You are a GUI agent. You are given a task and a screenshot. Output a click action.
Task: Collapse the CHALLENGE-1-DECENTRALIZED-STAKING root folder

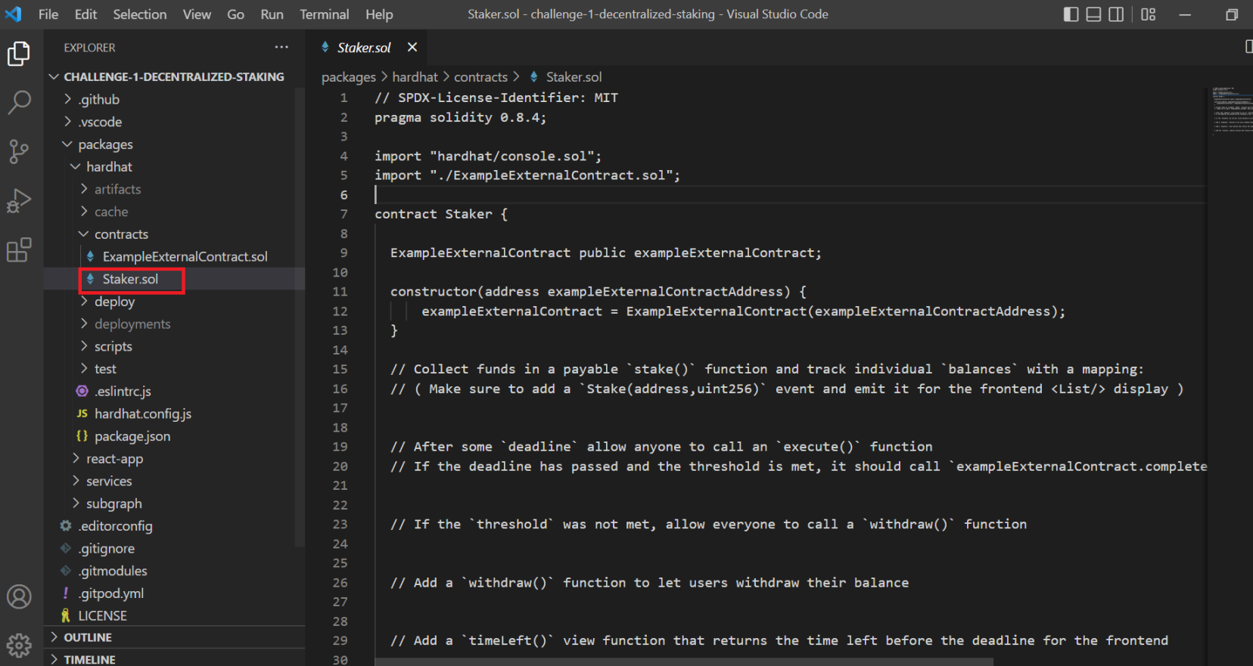(x=54, y=76)
